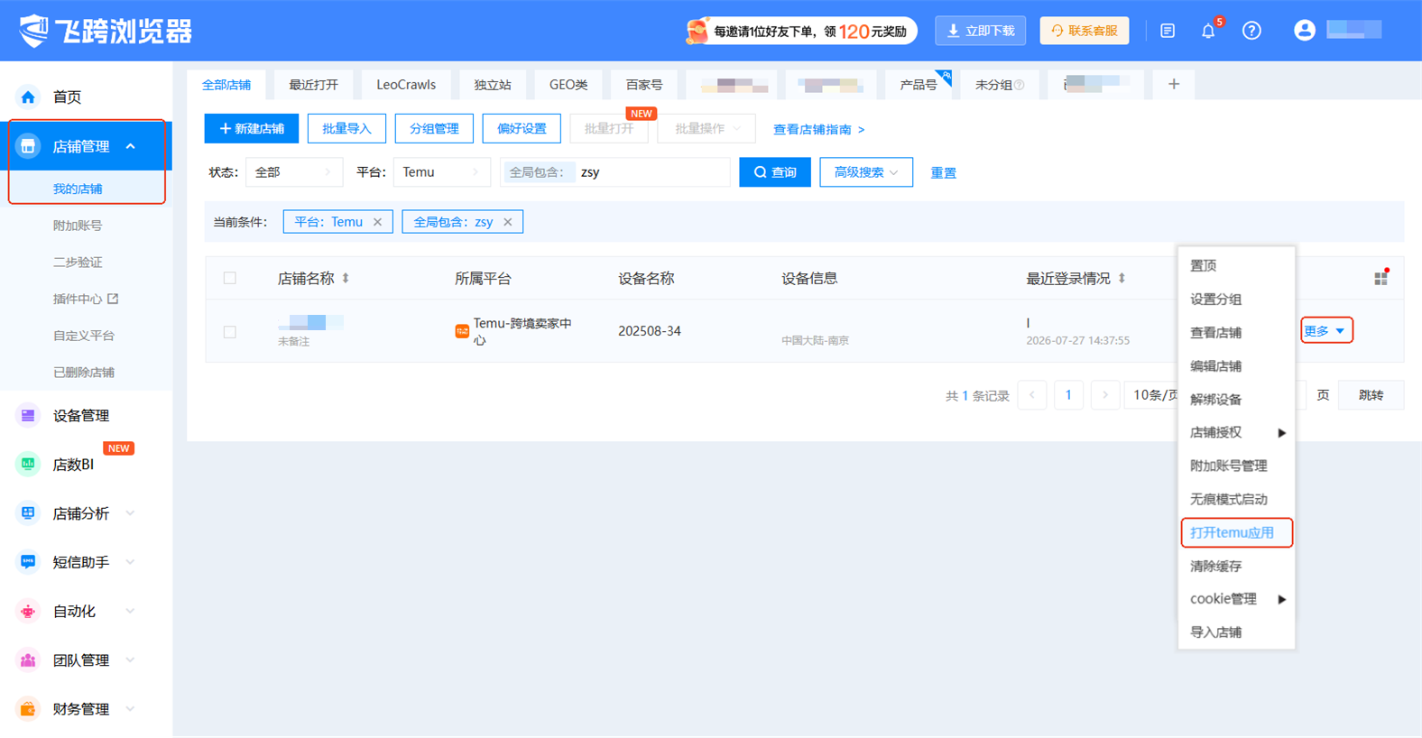Remove the 全局包含: zsy filter tag

point(507,222)
